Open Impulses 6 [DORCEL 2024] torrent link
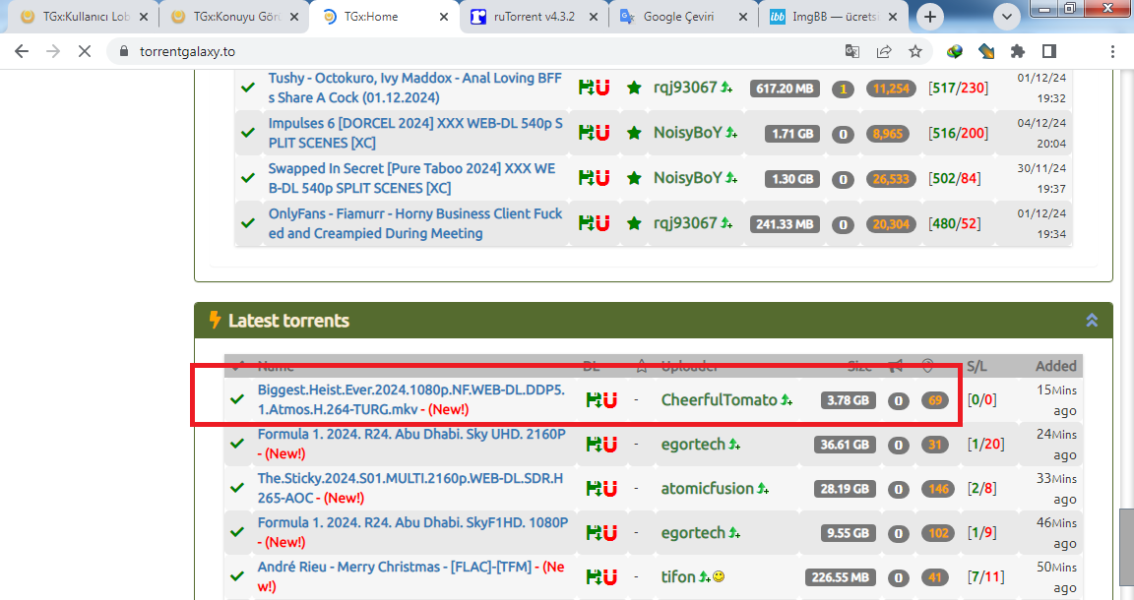The width and height of the screenshot is (1134, 600). [415, 133]
